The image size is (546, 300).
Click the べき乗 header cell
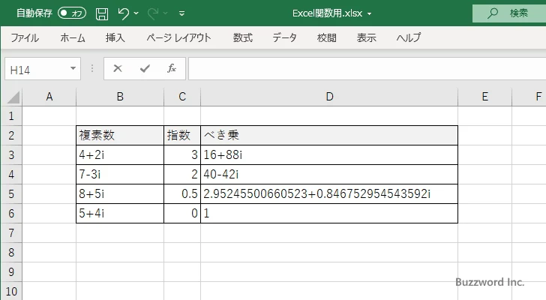tap(329, 136)
